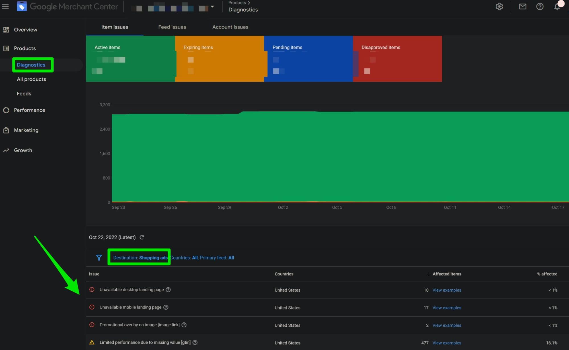
Task: Click the green area of the items chart
Action: coord(340,157)
